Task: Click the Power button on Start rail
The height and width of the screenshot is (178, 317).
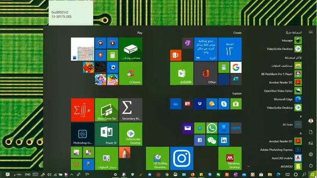Action: [x=311, y=166]
